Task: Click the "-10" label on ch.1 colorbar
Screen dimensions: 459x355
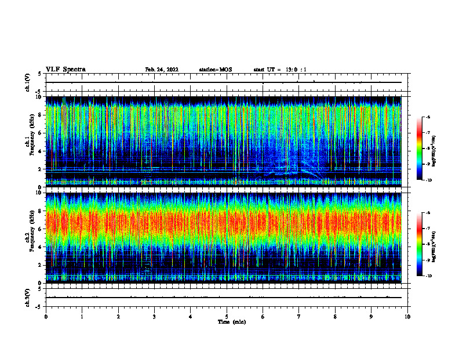Action: point(428,180)
